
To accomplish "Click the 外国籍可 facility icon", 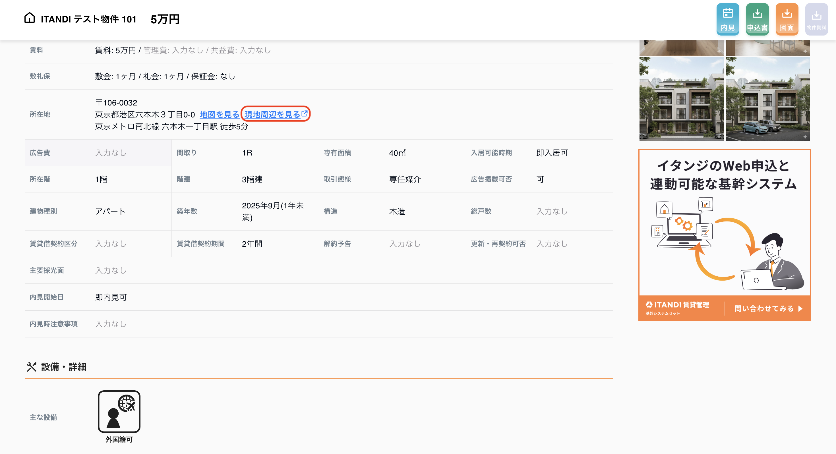I will (x=119, y=411).
